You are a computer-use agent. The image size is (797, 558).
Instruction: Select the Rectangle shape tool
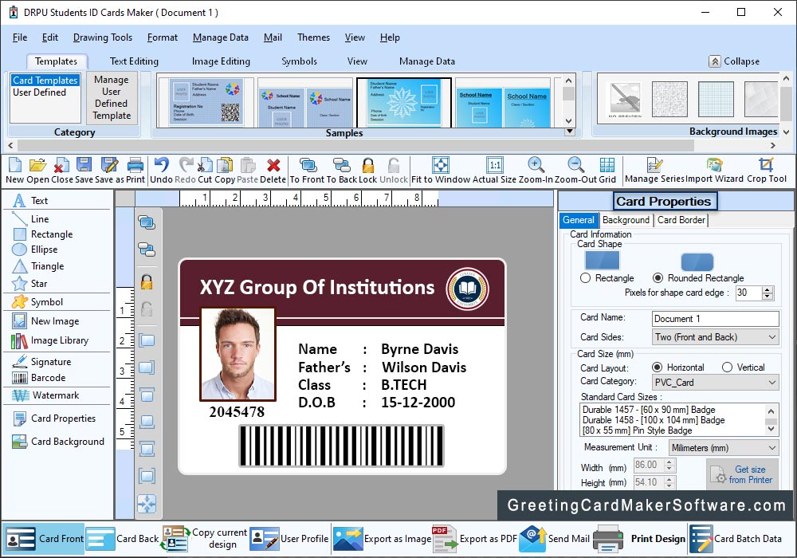pos(43,234)
